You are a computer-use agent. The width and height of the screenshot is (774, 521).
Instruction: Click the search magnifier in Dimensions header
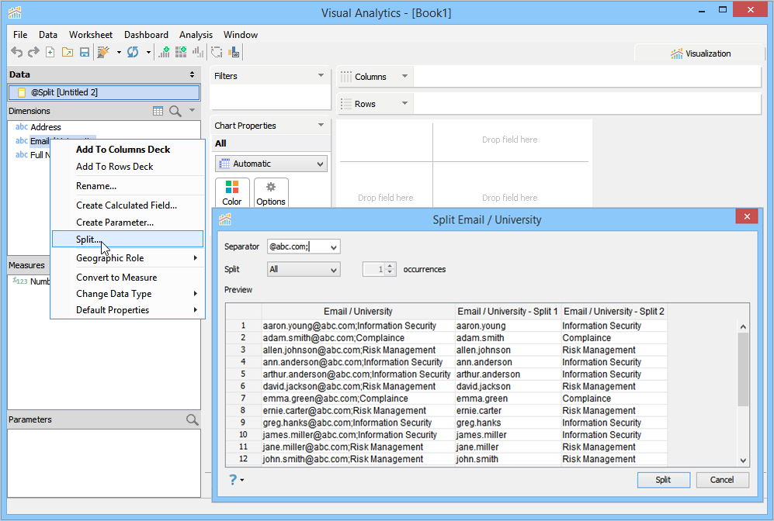pyautogui.click(x=175, y=111)
